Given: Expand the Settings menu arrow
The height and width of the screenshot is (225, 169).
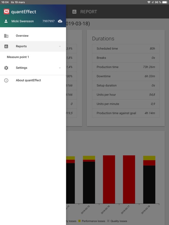Looking at the screenshot, I should (60, 68).
